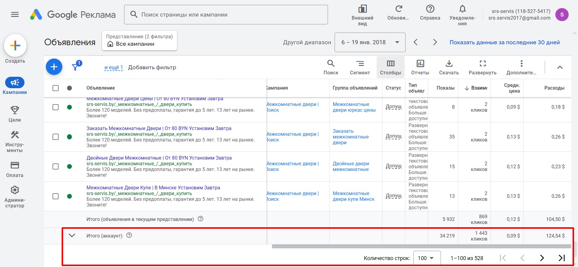
Task: Toggle status dot of Двойные Двери ad
Action: click(69, 166)
